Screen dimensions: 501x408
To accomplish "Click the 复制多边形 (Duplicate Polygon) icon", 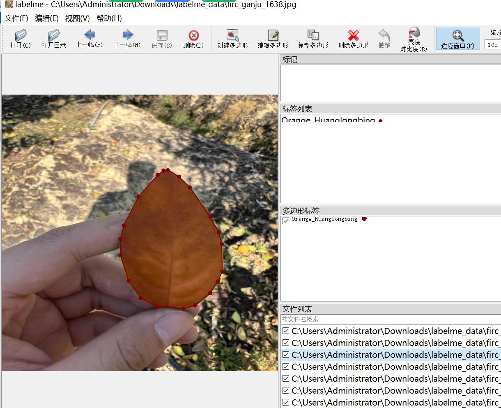I will 313,39.
